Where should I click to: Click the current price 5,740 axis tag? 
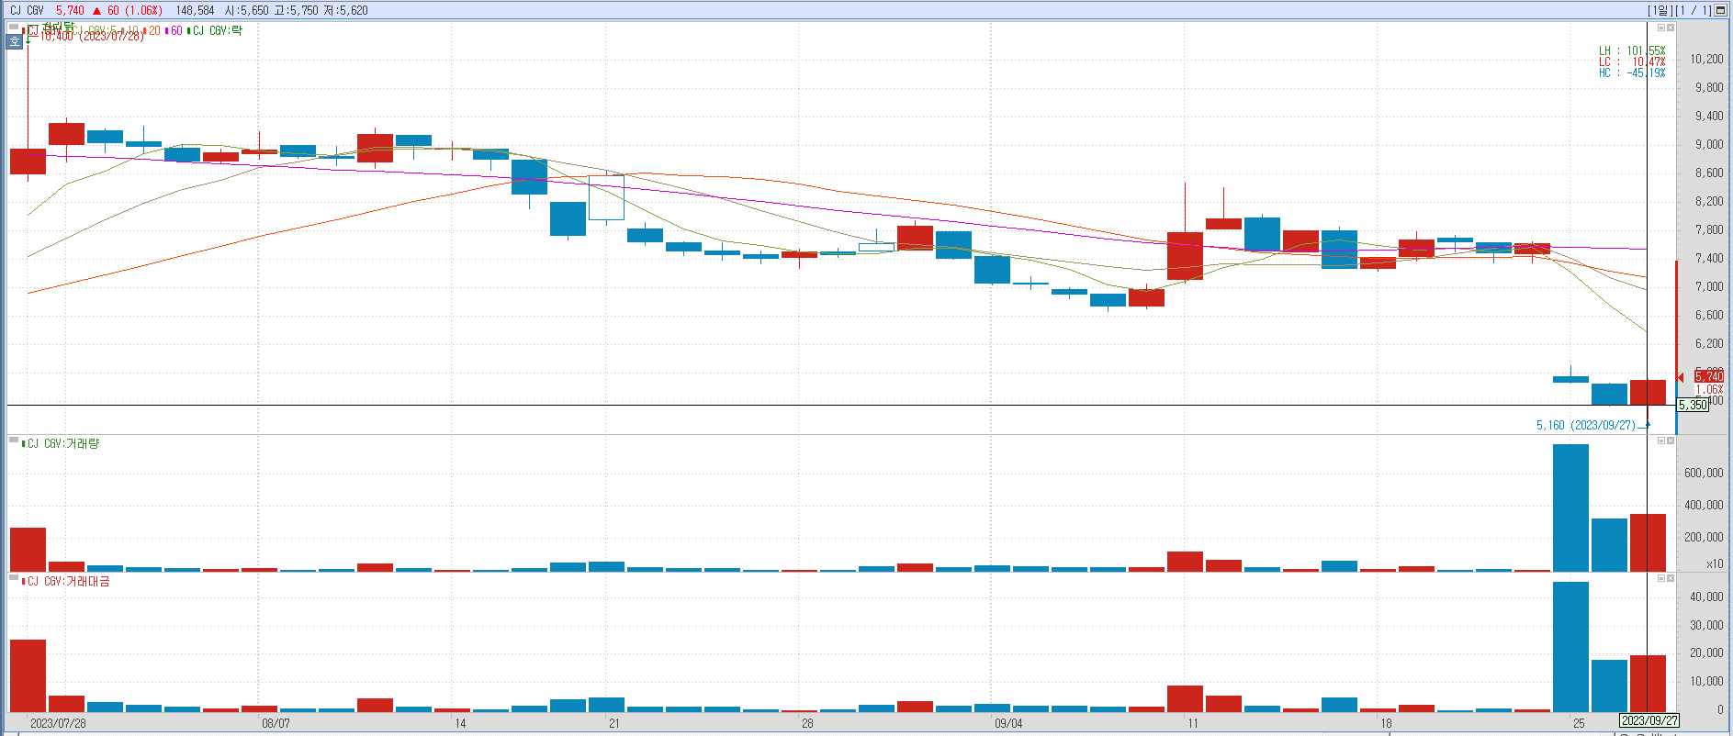click(x=1708, y=376)
